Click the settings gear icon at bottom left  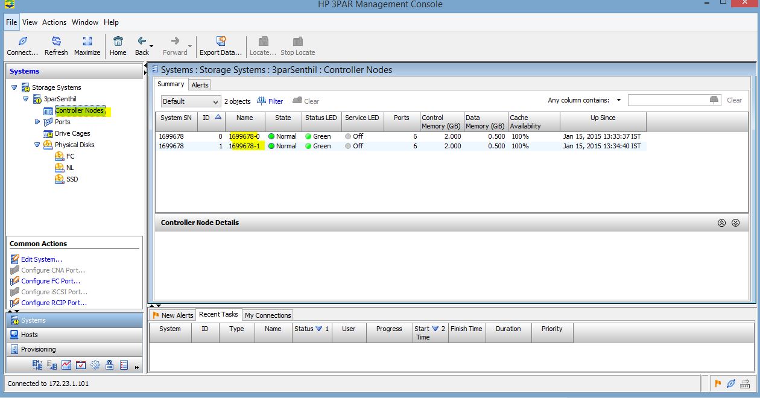(95, 365)
